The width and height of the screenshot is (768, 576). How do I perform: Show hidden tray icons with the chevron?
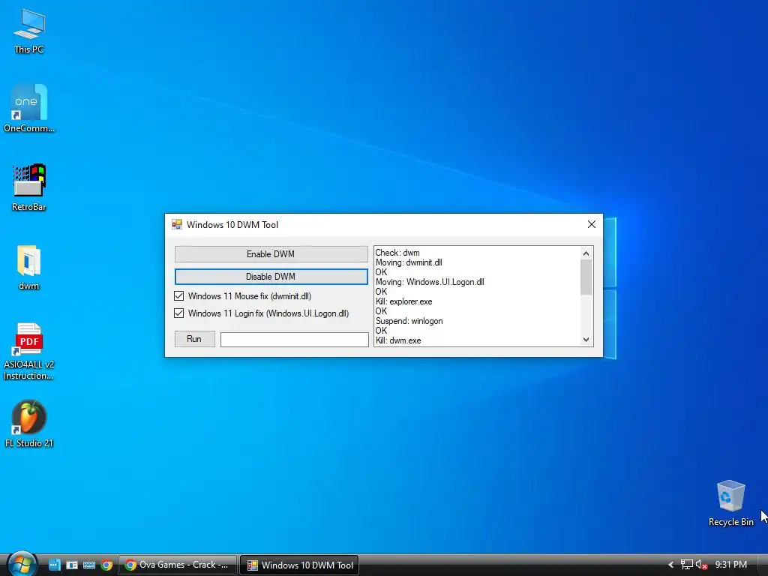point(671,565)
